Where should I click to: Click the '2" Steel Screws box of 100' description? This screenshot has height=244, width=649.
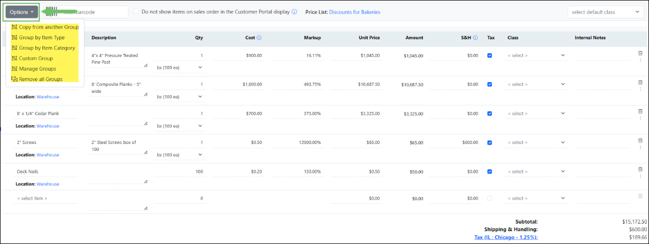(x=118, y=146)
